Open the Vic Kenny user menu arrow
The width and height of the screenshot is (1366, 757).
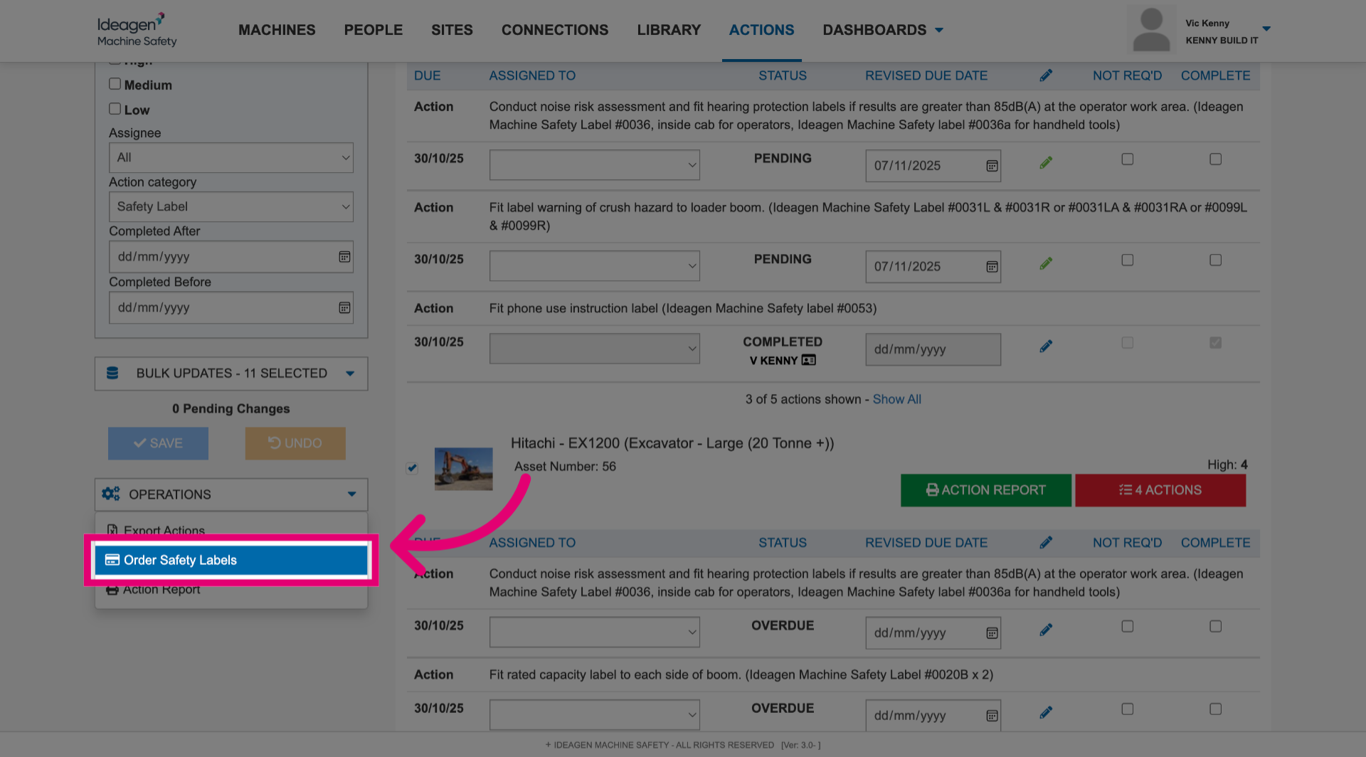pyautogui.click(x=1266, y=29)
